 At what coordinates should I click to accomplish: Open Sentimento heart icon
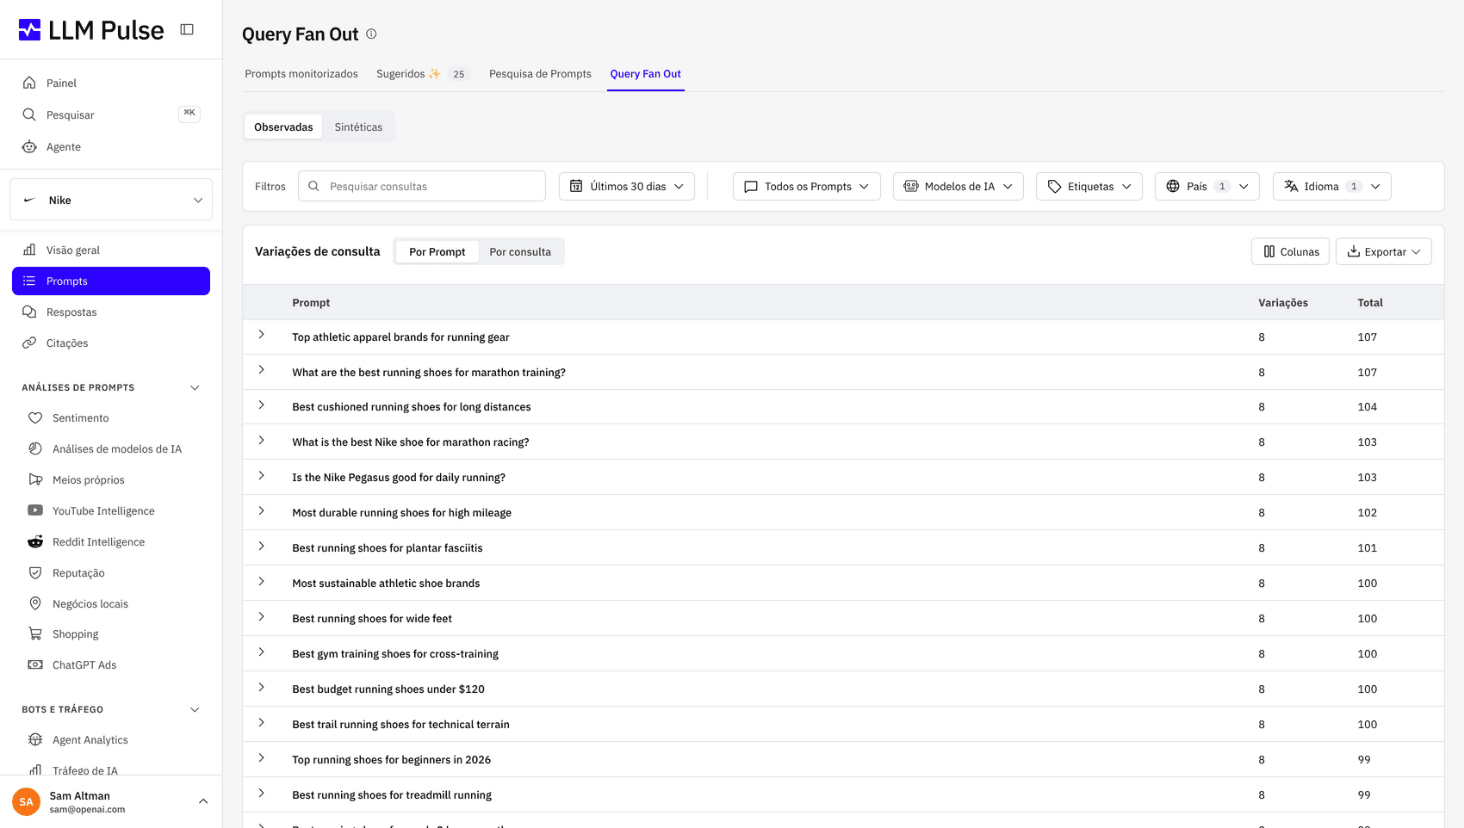35,417
